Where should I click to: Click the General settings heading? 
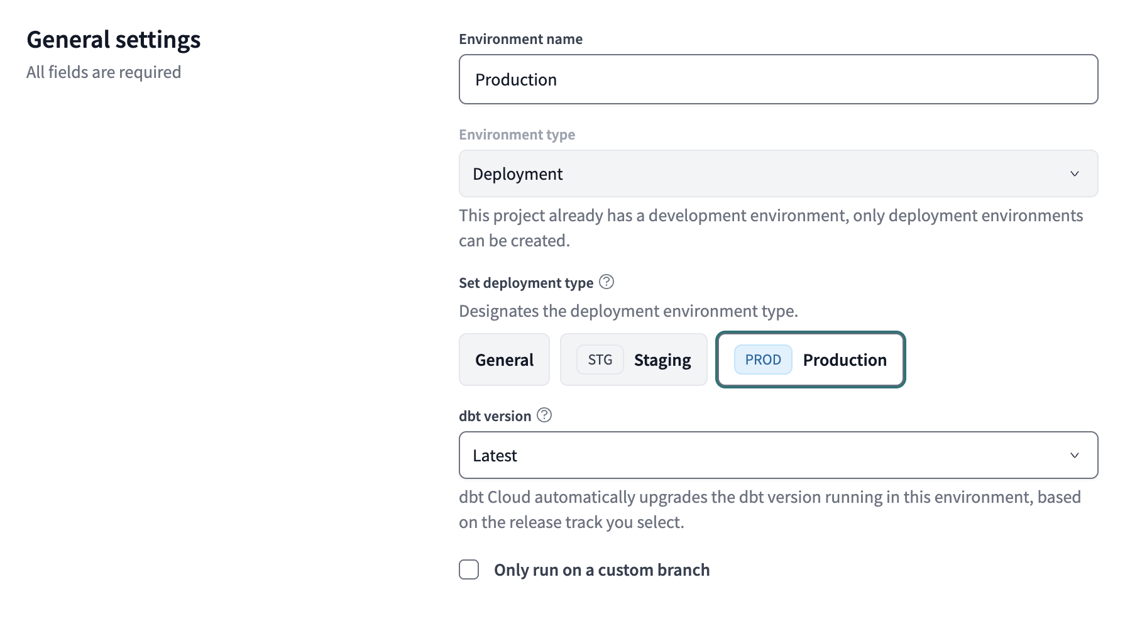[x=113, y=39]
